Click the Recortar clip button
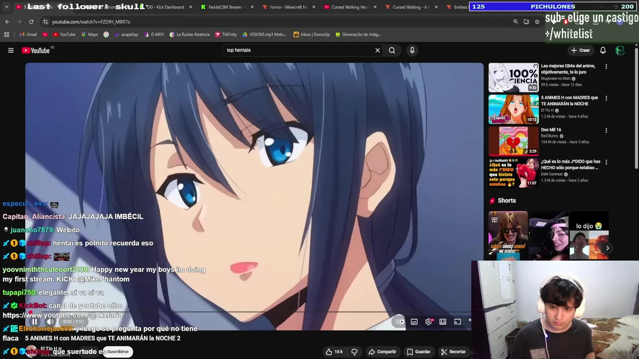The height and width of the screenshot is (359, 639). pyautogui.click(x=453, y=352)
